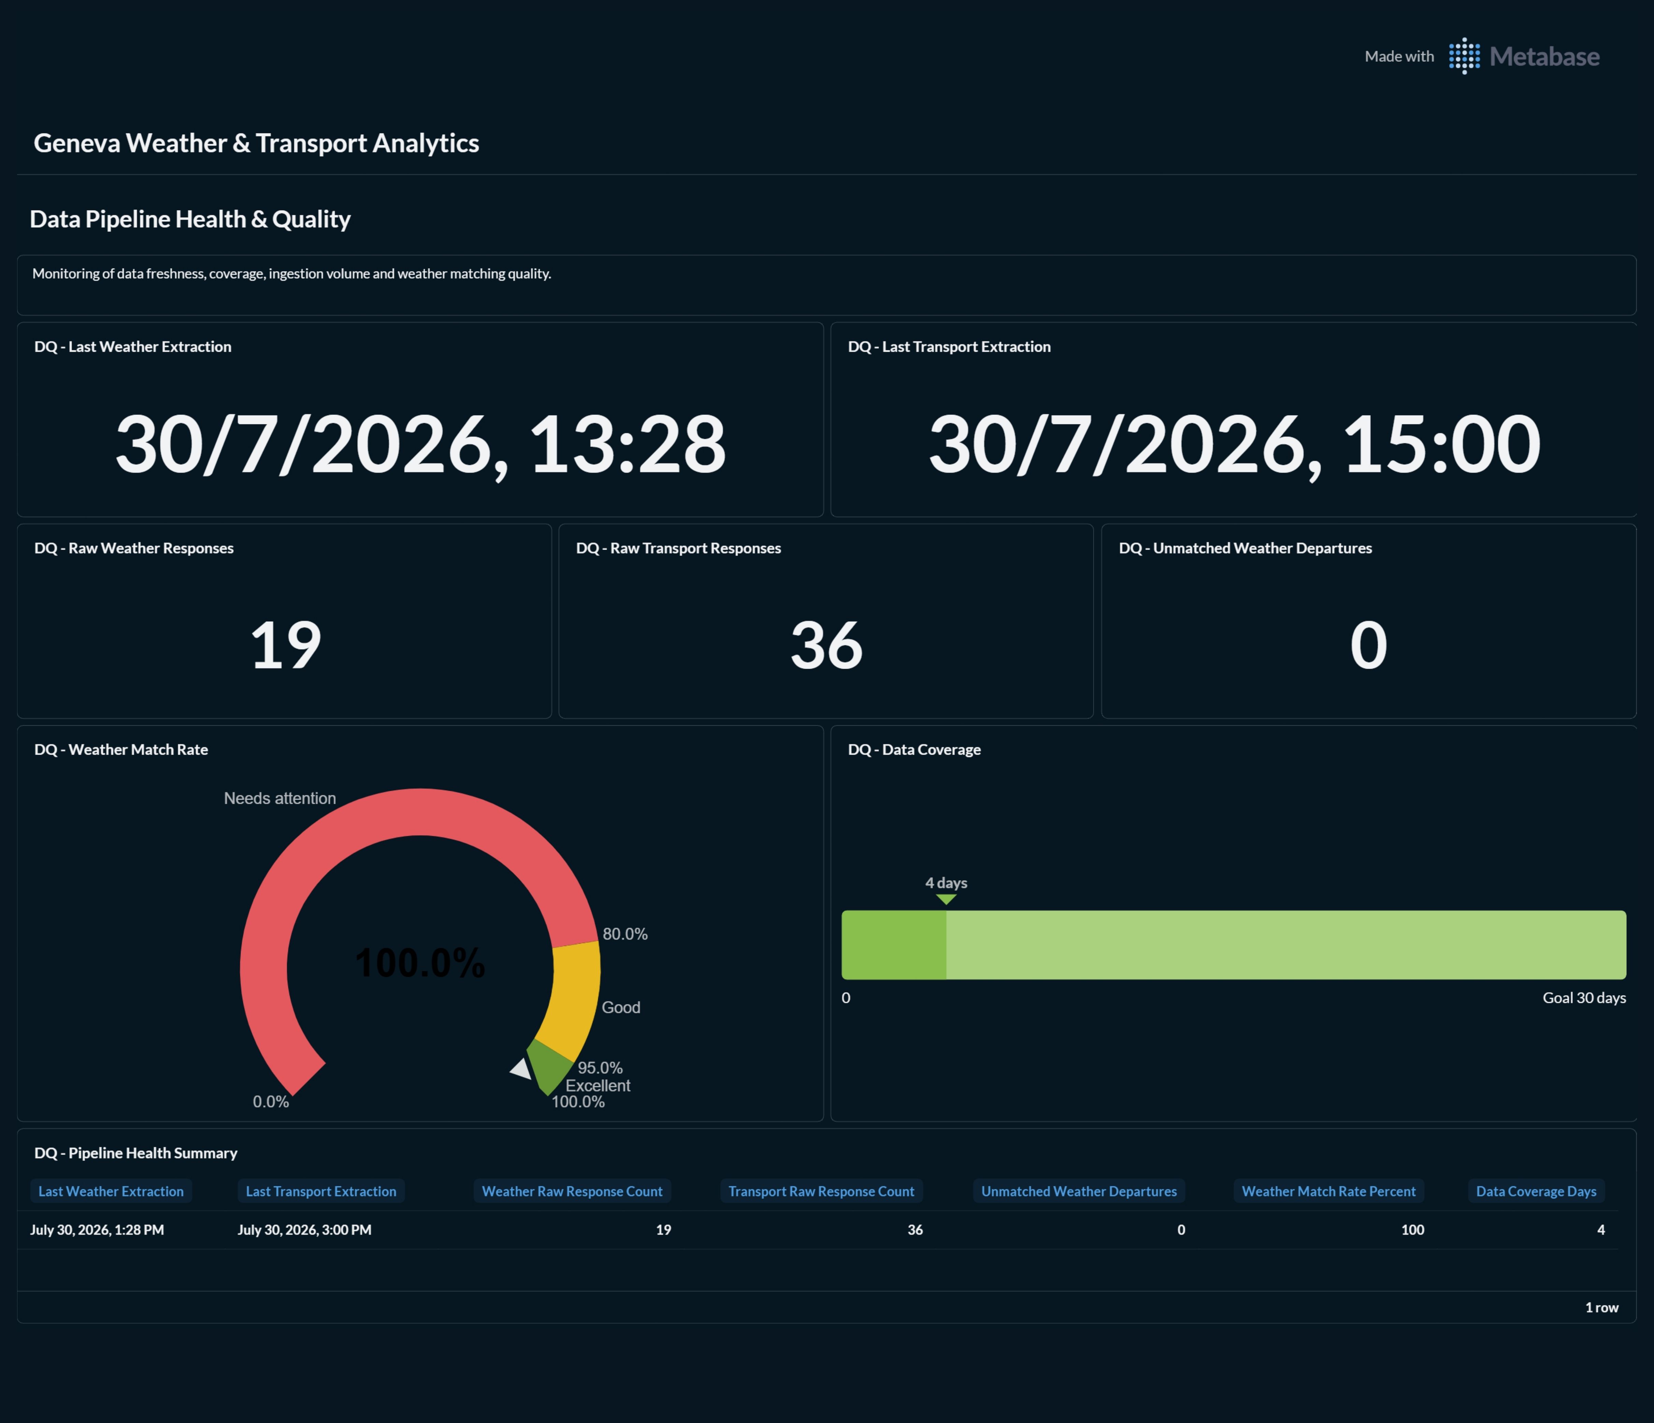Image resolution: width=1654 pixels, height=1423 pixels.
Task: Sort by Weather Raw Response Count column
Action: point(572,1191)
